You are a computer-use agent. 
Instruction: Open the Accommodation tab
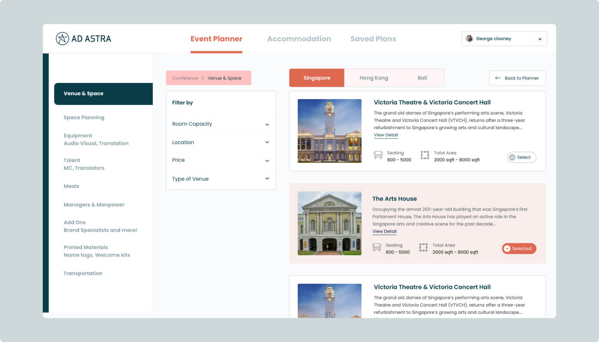click(x=299, y=39)
